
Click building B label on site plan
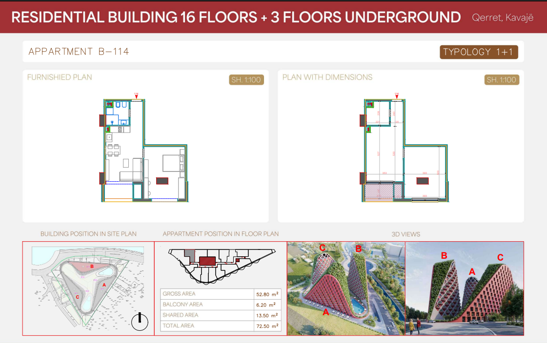click(92, 266)
